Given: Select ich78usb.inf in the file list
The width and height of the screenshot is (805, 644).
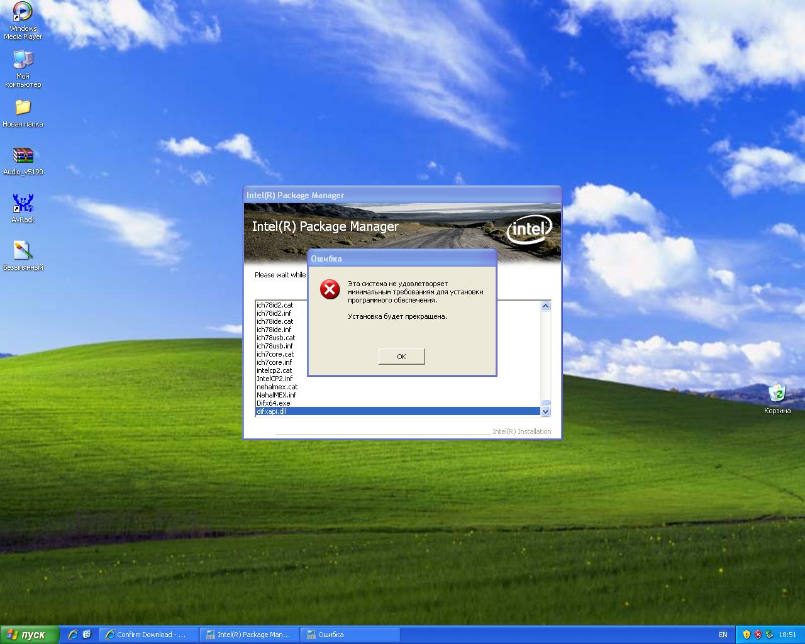Looking at the screenshot, I should click(x=275, y=346).
